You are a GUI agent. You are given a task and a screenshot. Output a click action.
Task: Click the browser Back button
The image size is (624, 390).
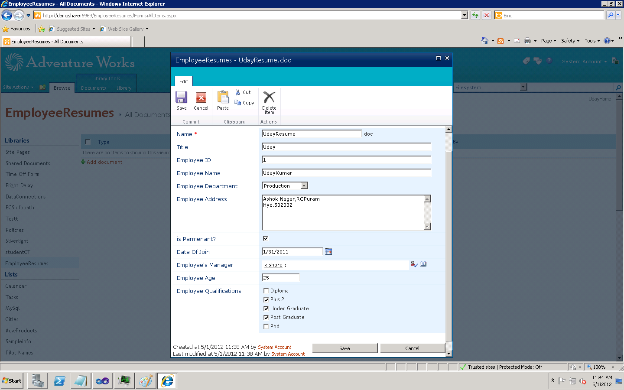pos(6,16)
